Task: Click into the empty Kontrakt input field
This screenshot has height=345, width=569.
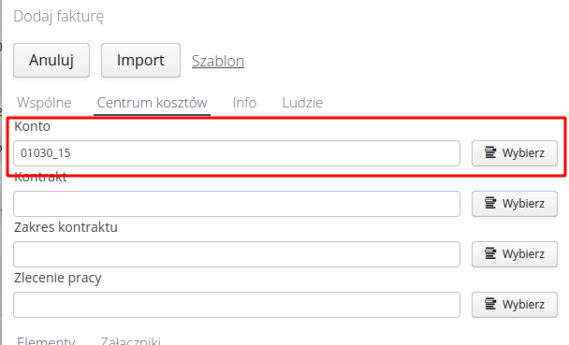Action: [237, 204]
